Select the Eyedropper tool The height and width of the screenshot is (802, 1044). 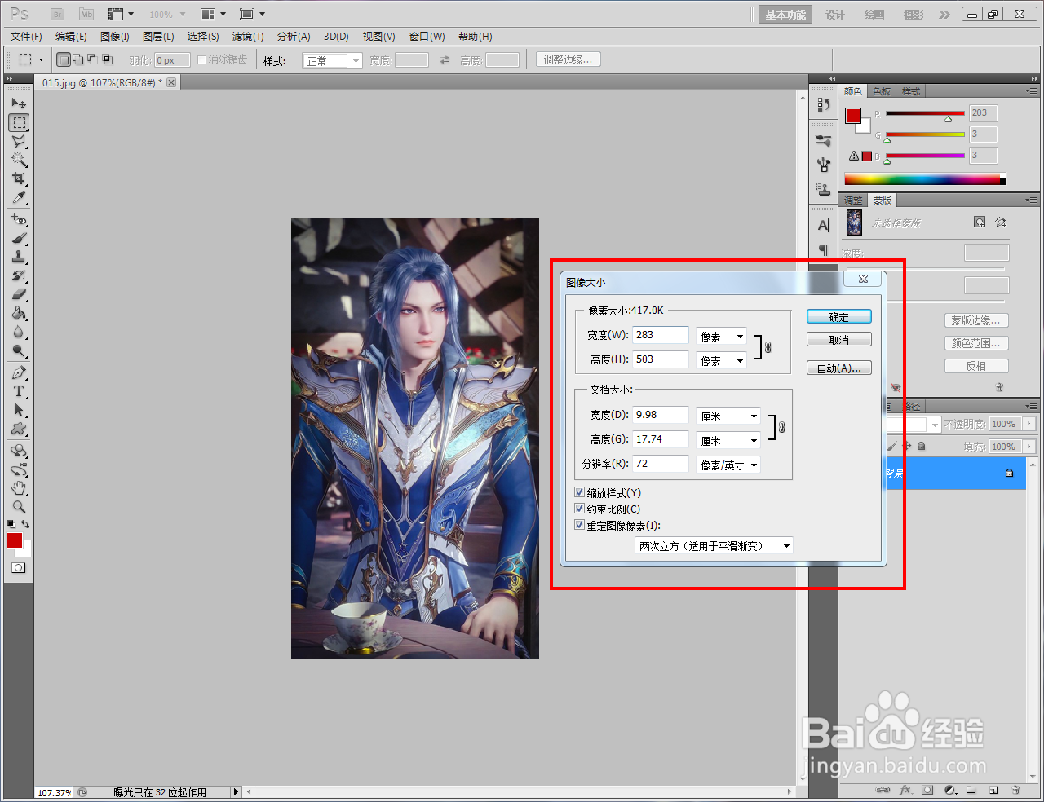[19, 197]
